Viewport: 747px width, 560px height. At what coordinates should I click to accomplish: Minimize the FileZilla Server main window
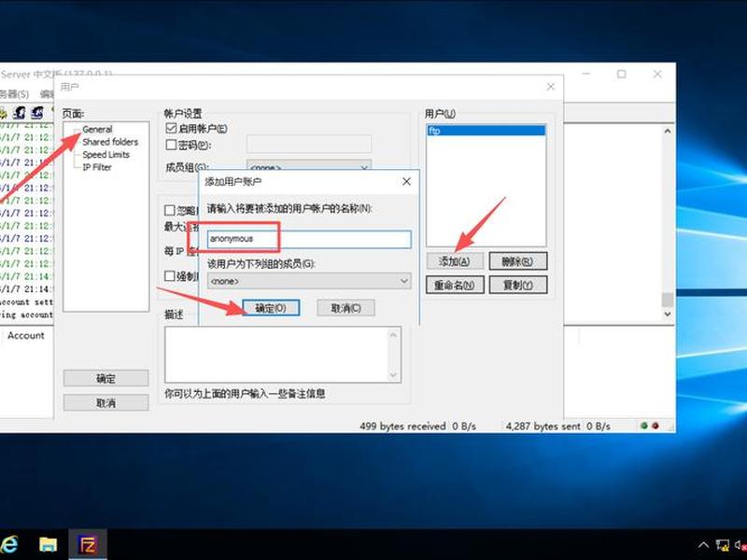point(586,74)
